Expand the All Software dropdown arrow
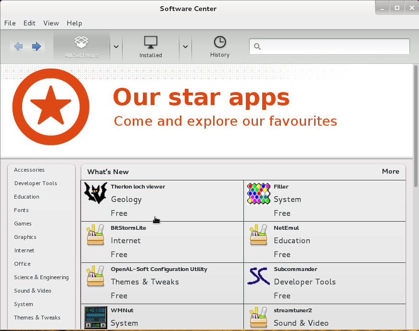 (x=116, y=47)
